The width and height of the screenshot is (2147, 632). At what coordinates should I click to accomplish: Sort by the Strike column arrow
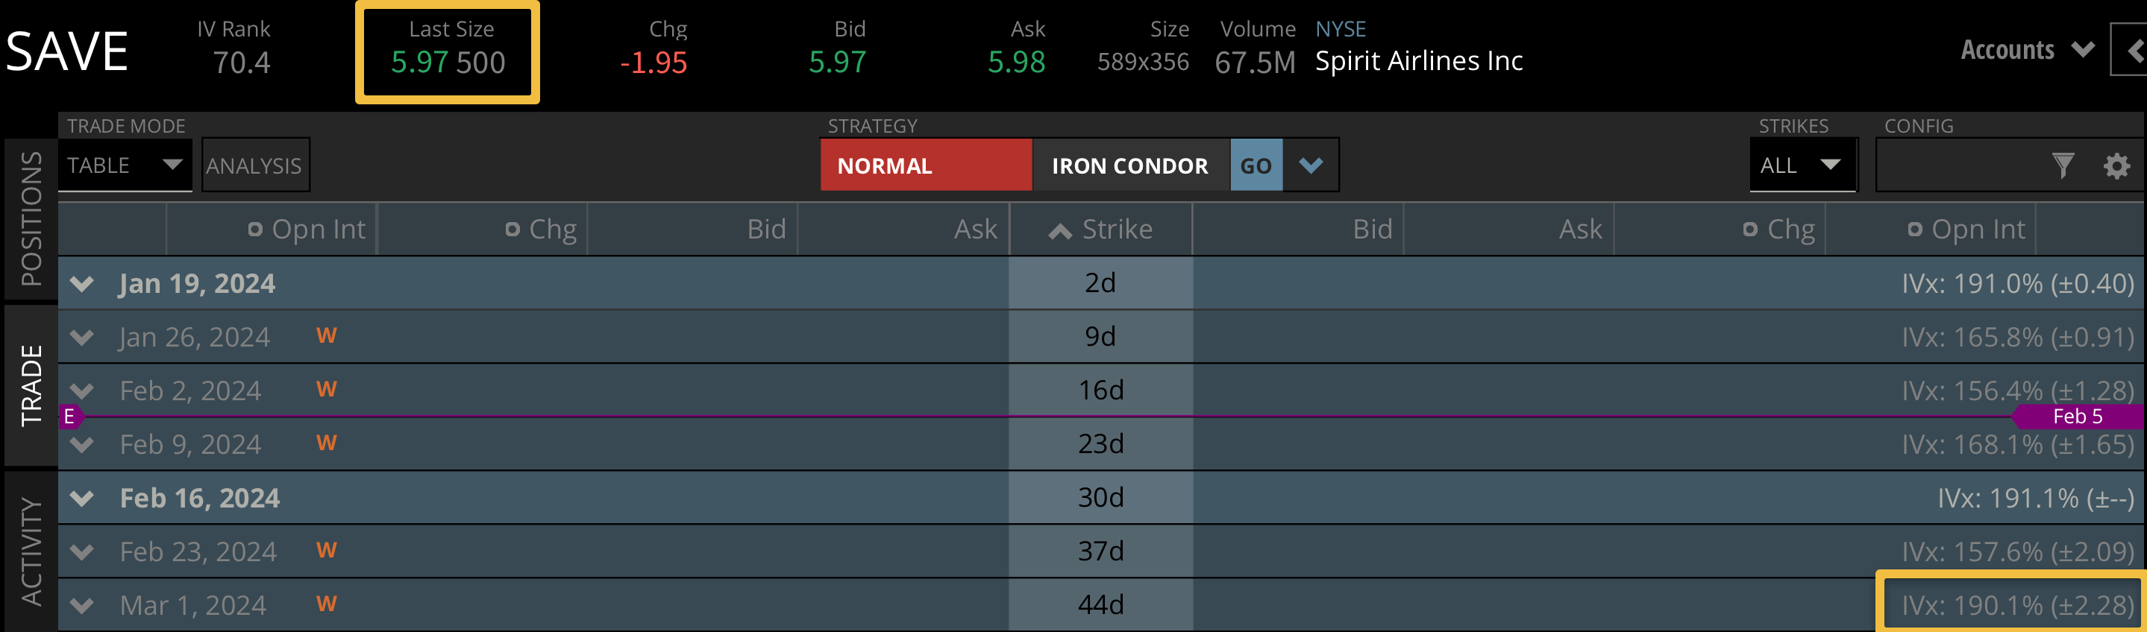(x=1060, y=230)
